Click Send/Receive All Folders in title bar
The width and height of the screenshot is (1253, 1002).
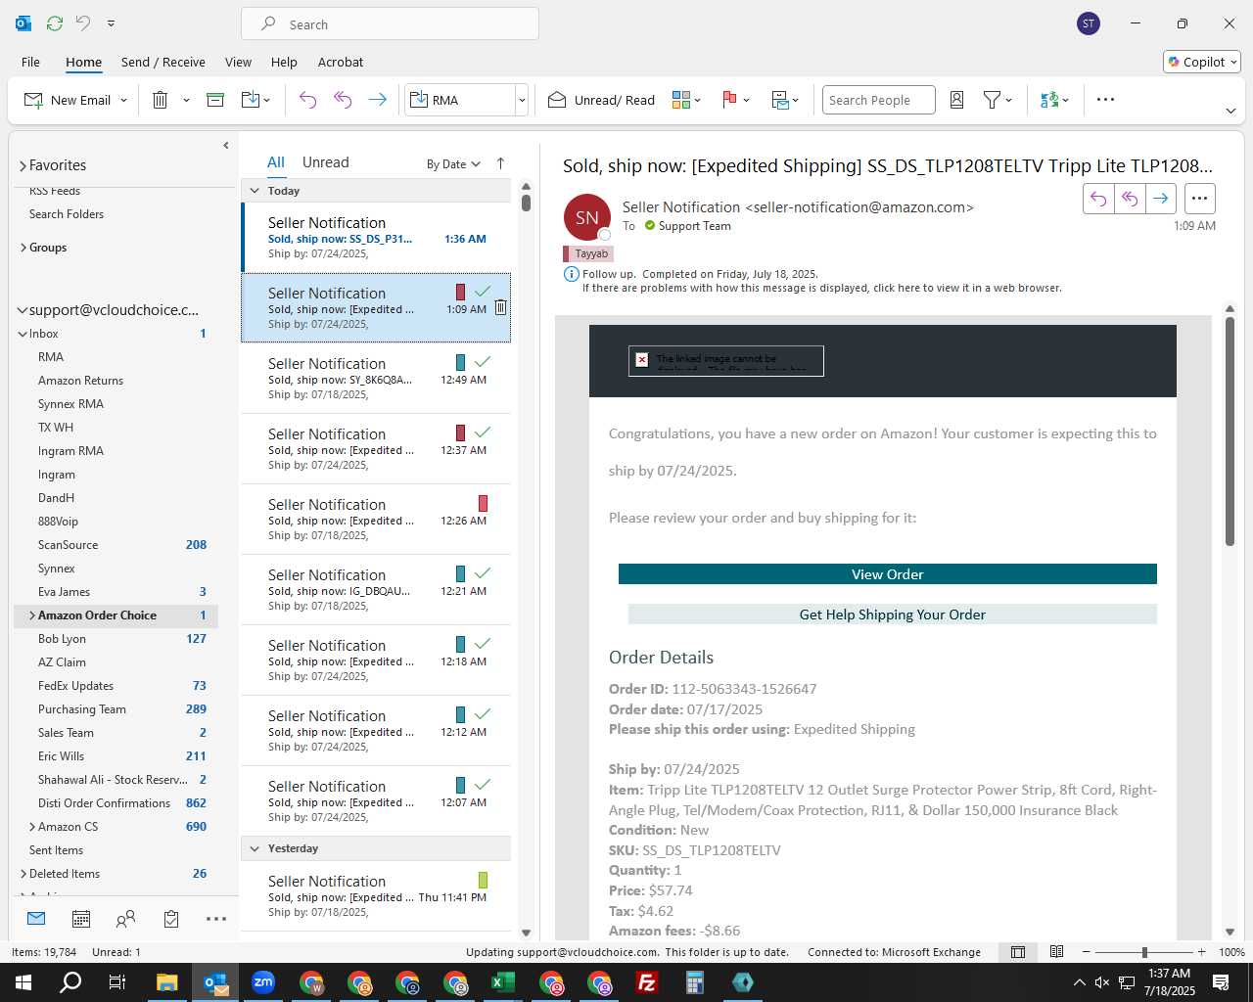coord(55,23)
